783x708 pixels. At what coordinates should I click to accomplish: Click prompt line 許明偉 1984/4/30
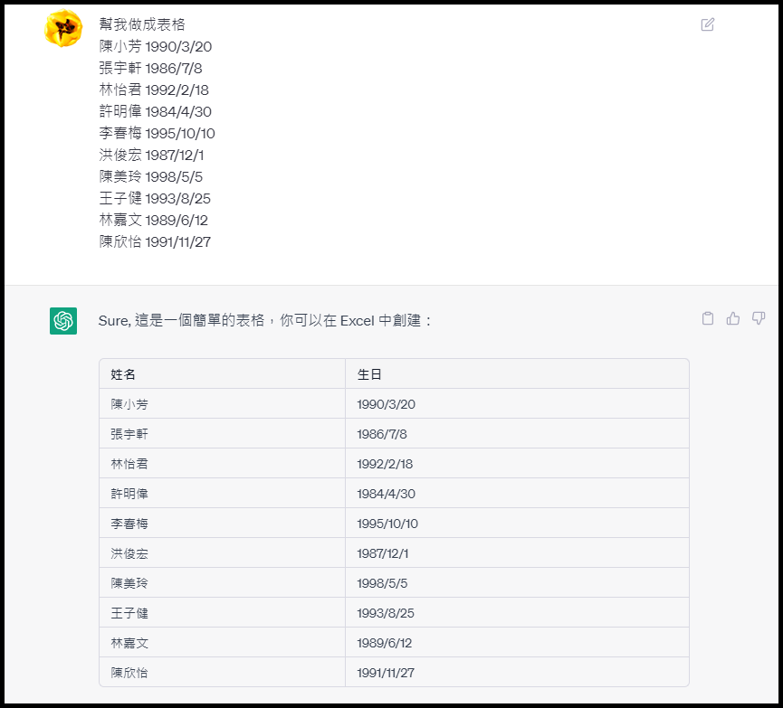click(x=156, y=111)
